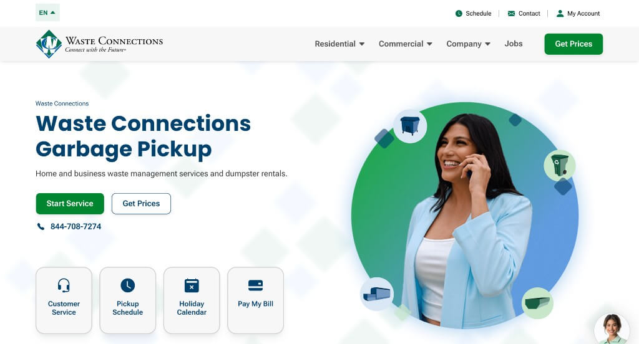Click the Schedule clock icon in top bar
This screenshot has height=344, width=639.
pyautogui.click(x=459, y=14)
